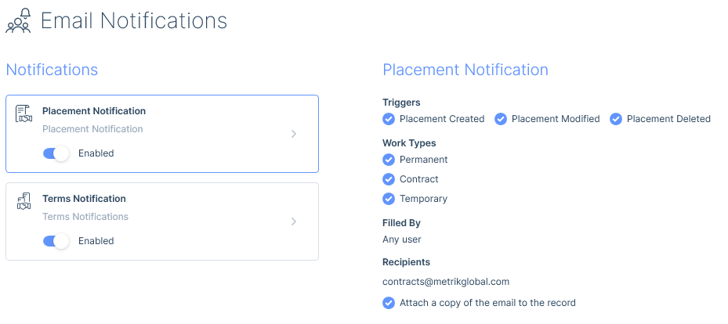Image resolution: width=728 pixels, height=324 pixels.
Task: Uncheck Attach a copy of the email
Action: [389, 303]
